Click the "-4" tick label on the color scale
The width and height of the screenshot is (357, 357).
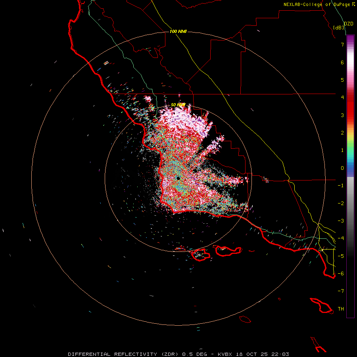tap(341, 238)
